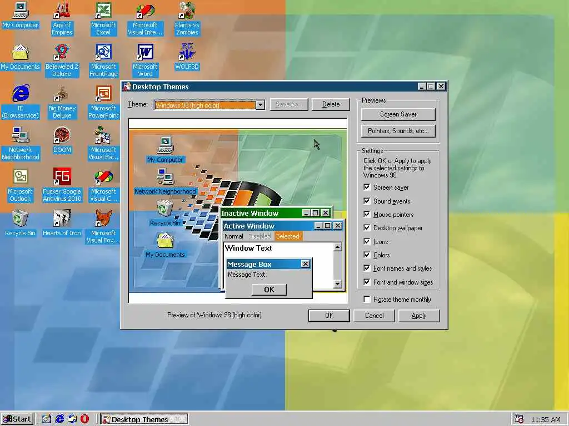This screenshot has width=569, height=426.
Task: Enable Rotate theme monthly checkbox
Action: [367, 300]
